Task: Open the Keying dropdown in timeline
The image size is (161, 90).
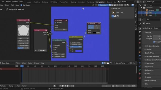Action: [12, 86]
